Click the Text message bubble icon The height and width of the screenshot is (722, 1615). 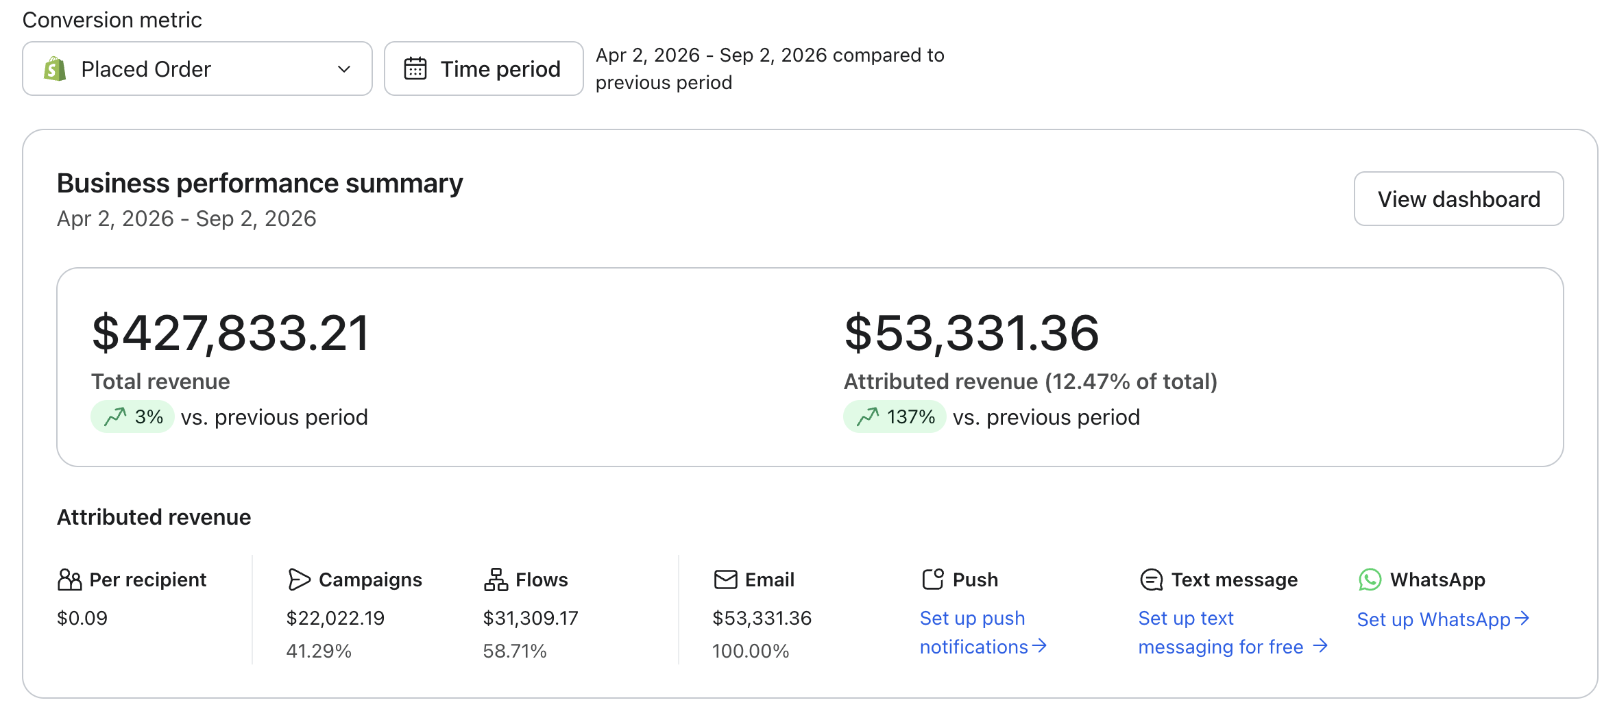(x=1151, y=580)
